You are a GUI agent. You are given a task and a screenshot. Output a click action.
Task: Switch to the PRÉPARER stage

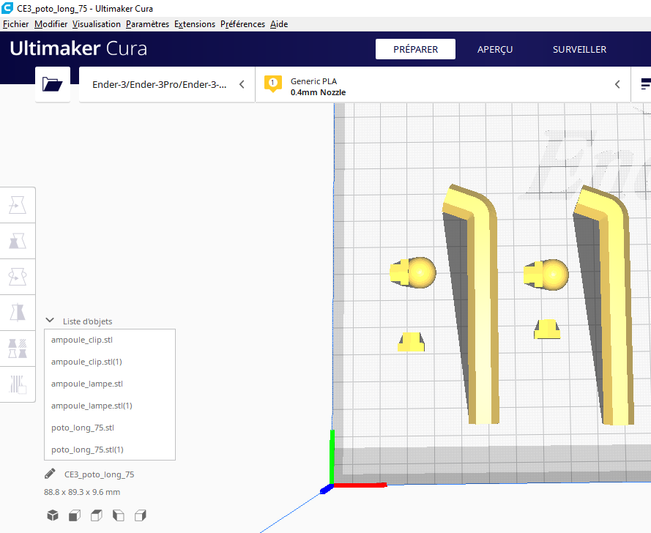416,49
